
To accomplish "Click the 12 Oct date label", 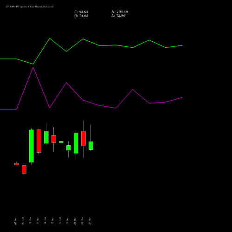I will (30, 221).
